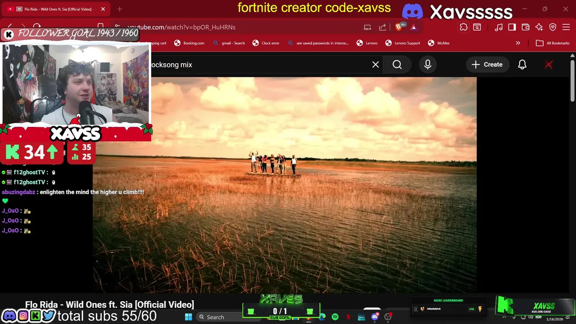Click the YouTube video player frame
576x324 pixels.
pyautogui.click(x=284, y=184)
